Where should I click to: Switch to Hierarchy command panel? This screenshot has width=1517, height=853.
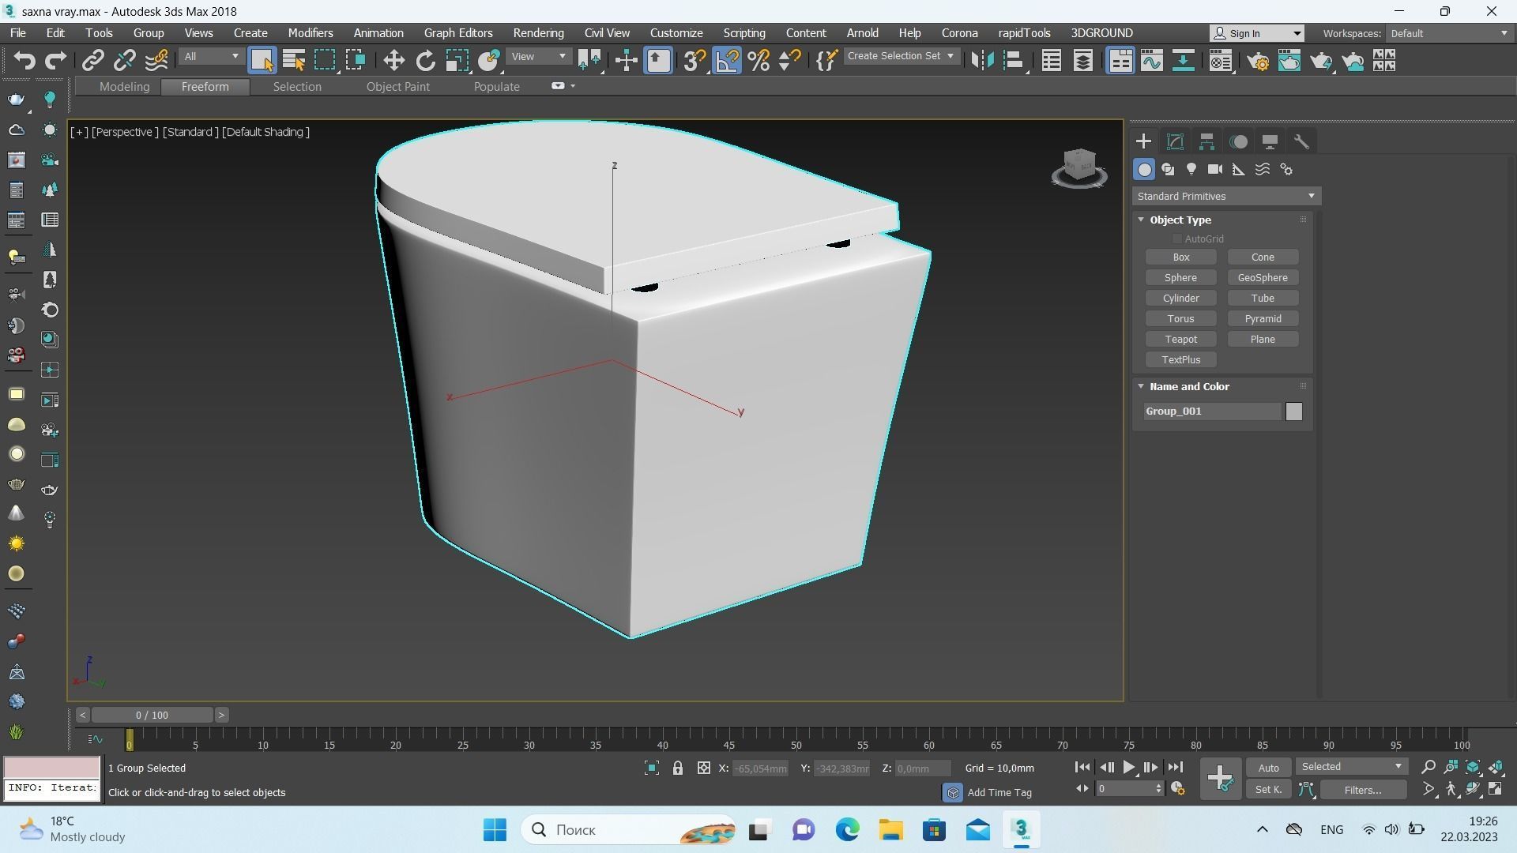[x=1206, y=142]
